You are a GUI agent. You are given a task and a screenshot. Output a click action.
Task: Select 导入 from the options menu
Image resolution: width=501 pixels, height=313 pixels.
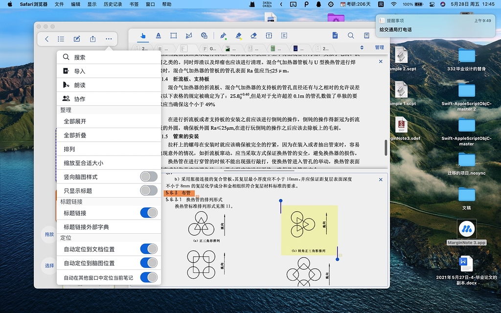(x=88, y=71)
